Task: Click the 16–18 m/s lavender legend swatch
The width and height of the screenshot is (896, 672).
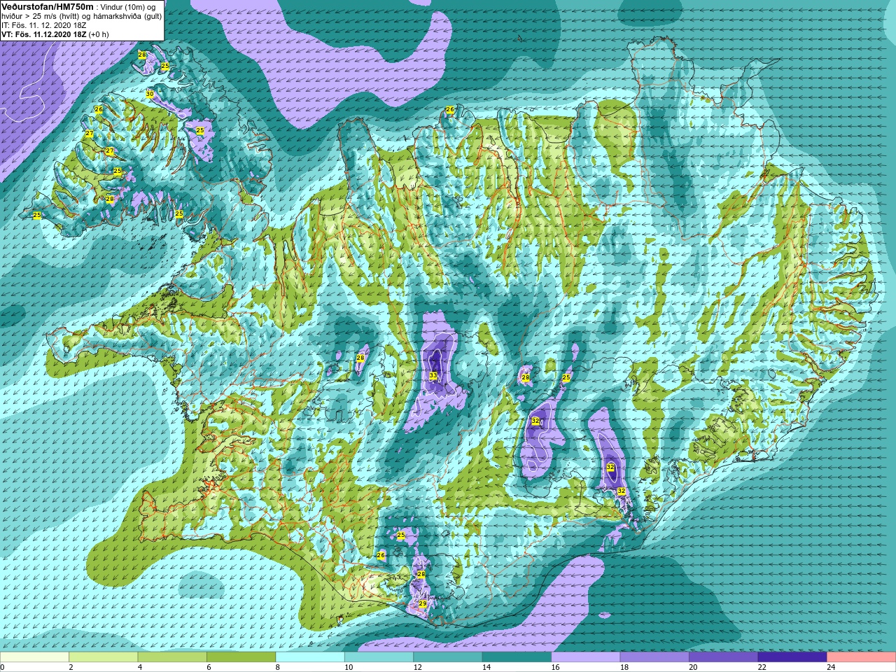Action: pos(586,657)
